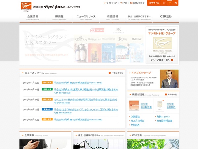This screenshot has width=198, height=149.
Task: Open the ニュースリリース News Releases menu
Action: (86, 18)
